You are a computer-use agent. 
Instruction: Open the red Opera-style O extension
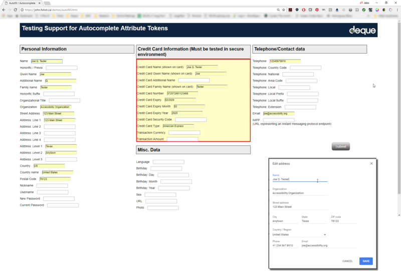[304, 10]
